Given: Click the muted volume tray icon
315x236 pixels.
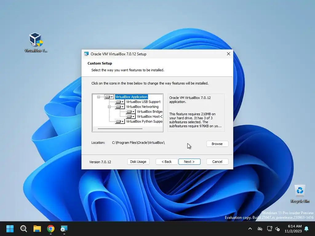Looking at the screenshot, I should click(278, 229).
